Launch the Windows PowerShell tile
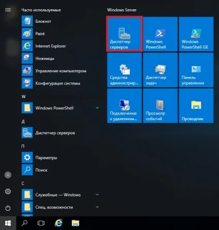 160,34
